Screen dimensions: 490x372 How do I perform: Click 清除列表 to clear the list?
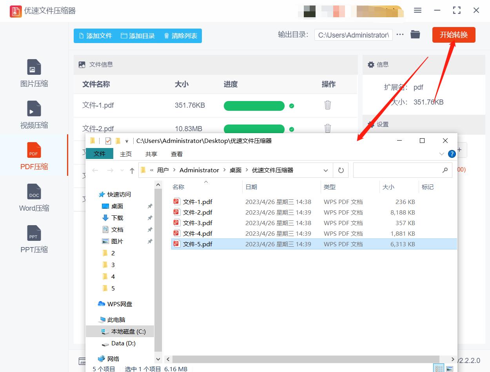[x=180, y=36]
